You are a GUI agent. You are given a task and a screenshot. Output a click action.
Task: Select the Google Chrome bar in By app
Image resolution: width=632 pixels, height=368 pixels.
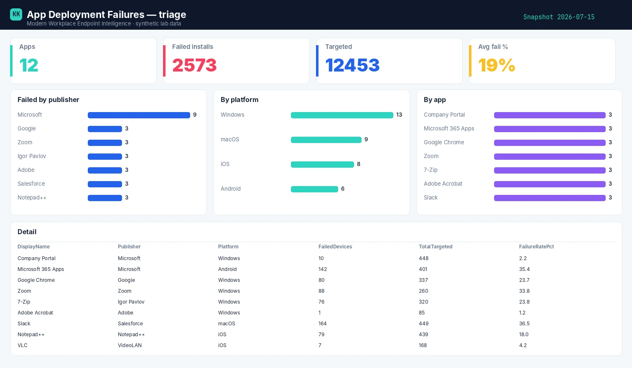550,143
